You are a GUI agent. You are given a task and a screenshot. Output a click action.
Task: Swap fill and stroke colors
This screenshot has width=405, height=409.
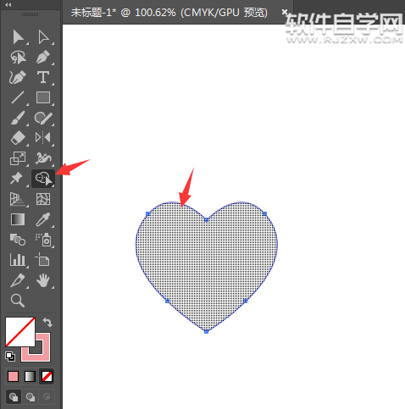coord(47,322)
